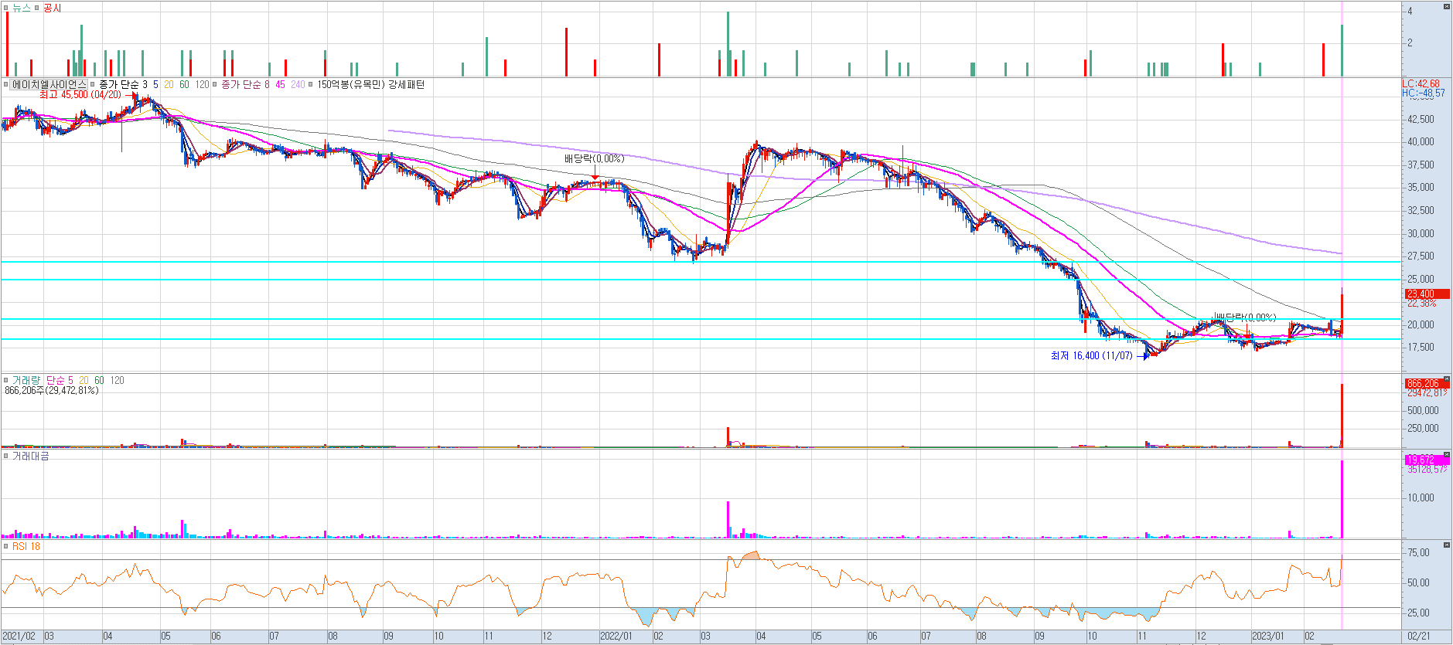The image size is (1453, 645).
Task: Click the marker before 종가 단순 3
Action: 93,84
